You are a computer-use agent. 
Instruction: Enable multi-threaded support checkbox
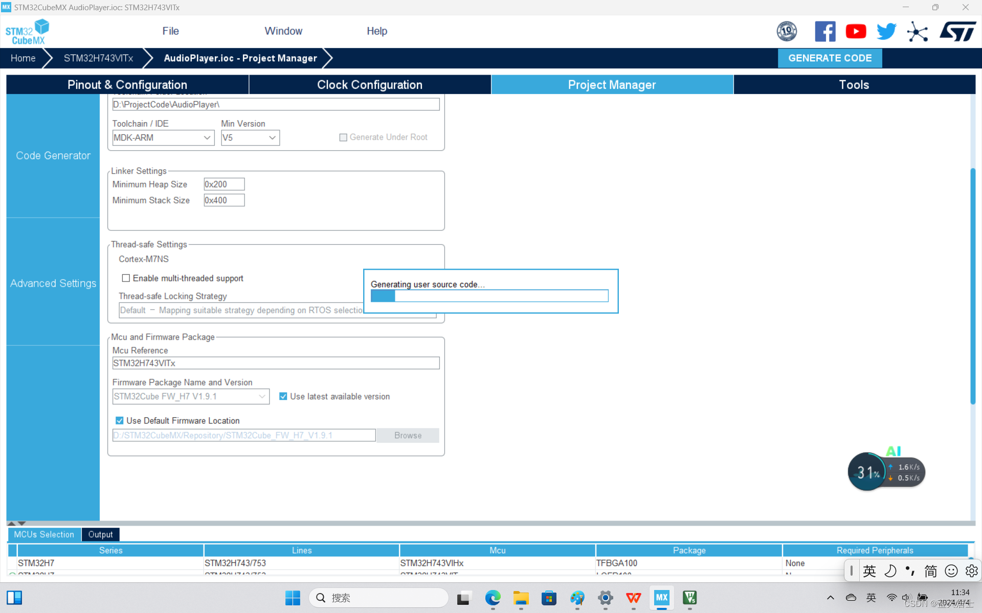coord(126,278)
